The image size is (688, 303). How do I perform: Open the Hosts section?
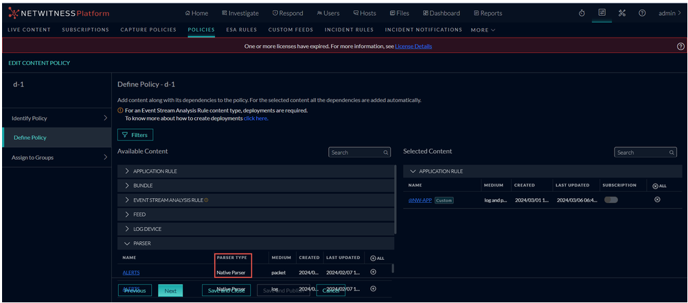tap(365, 13)
